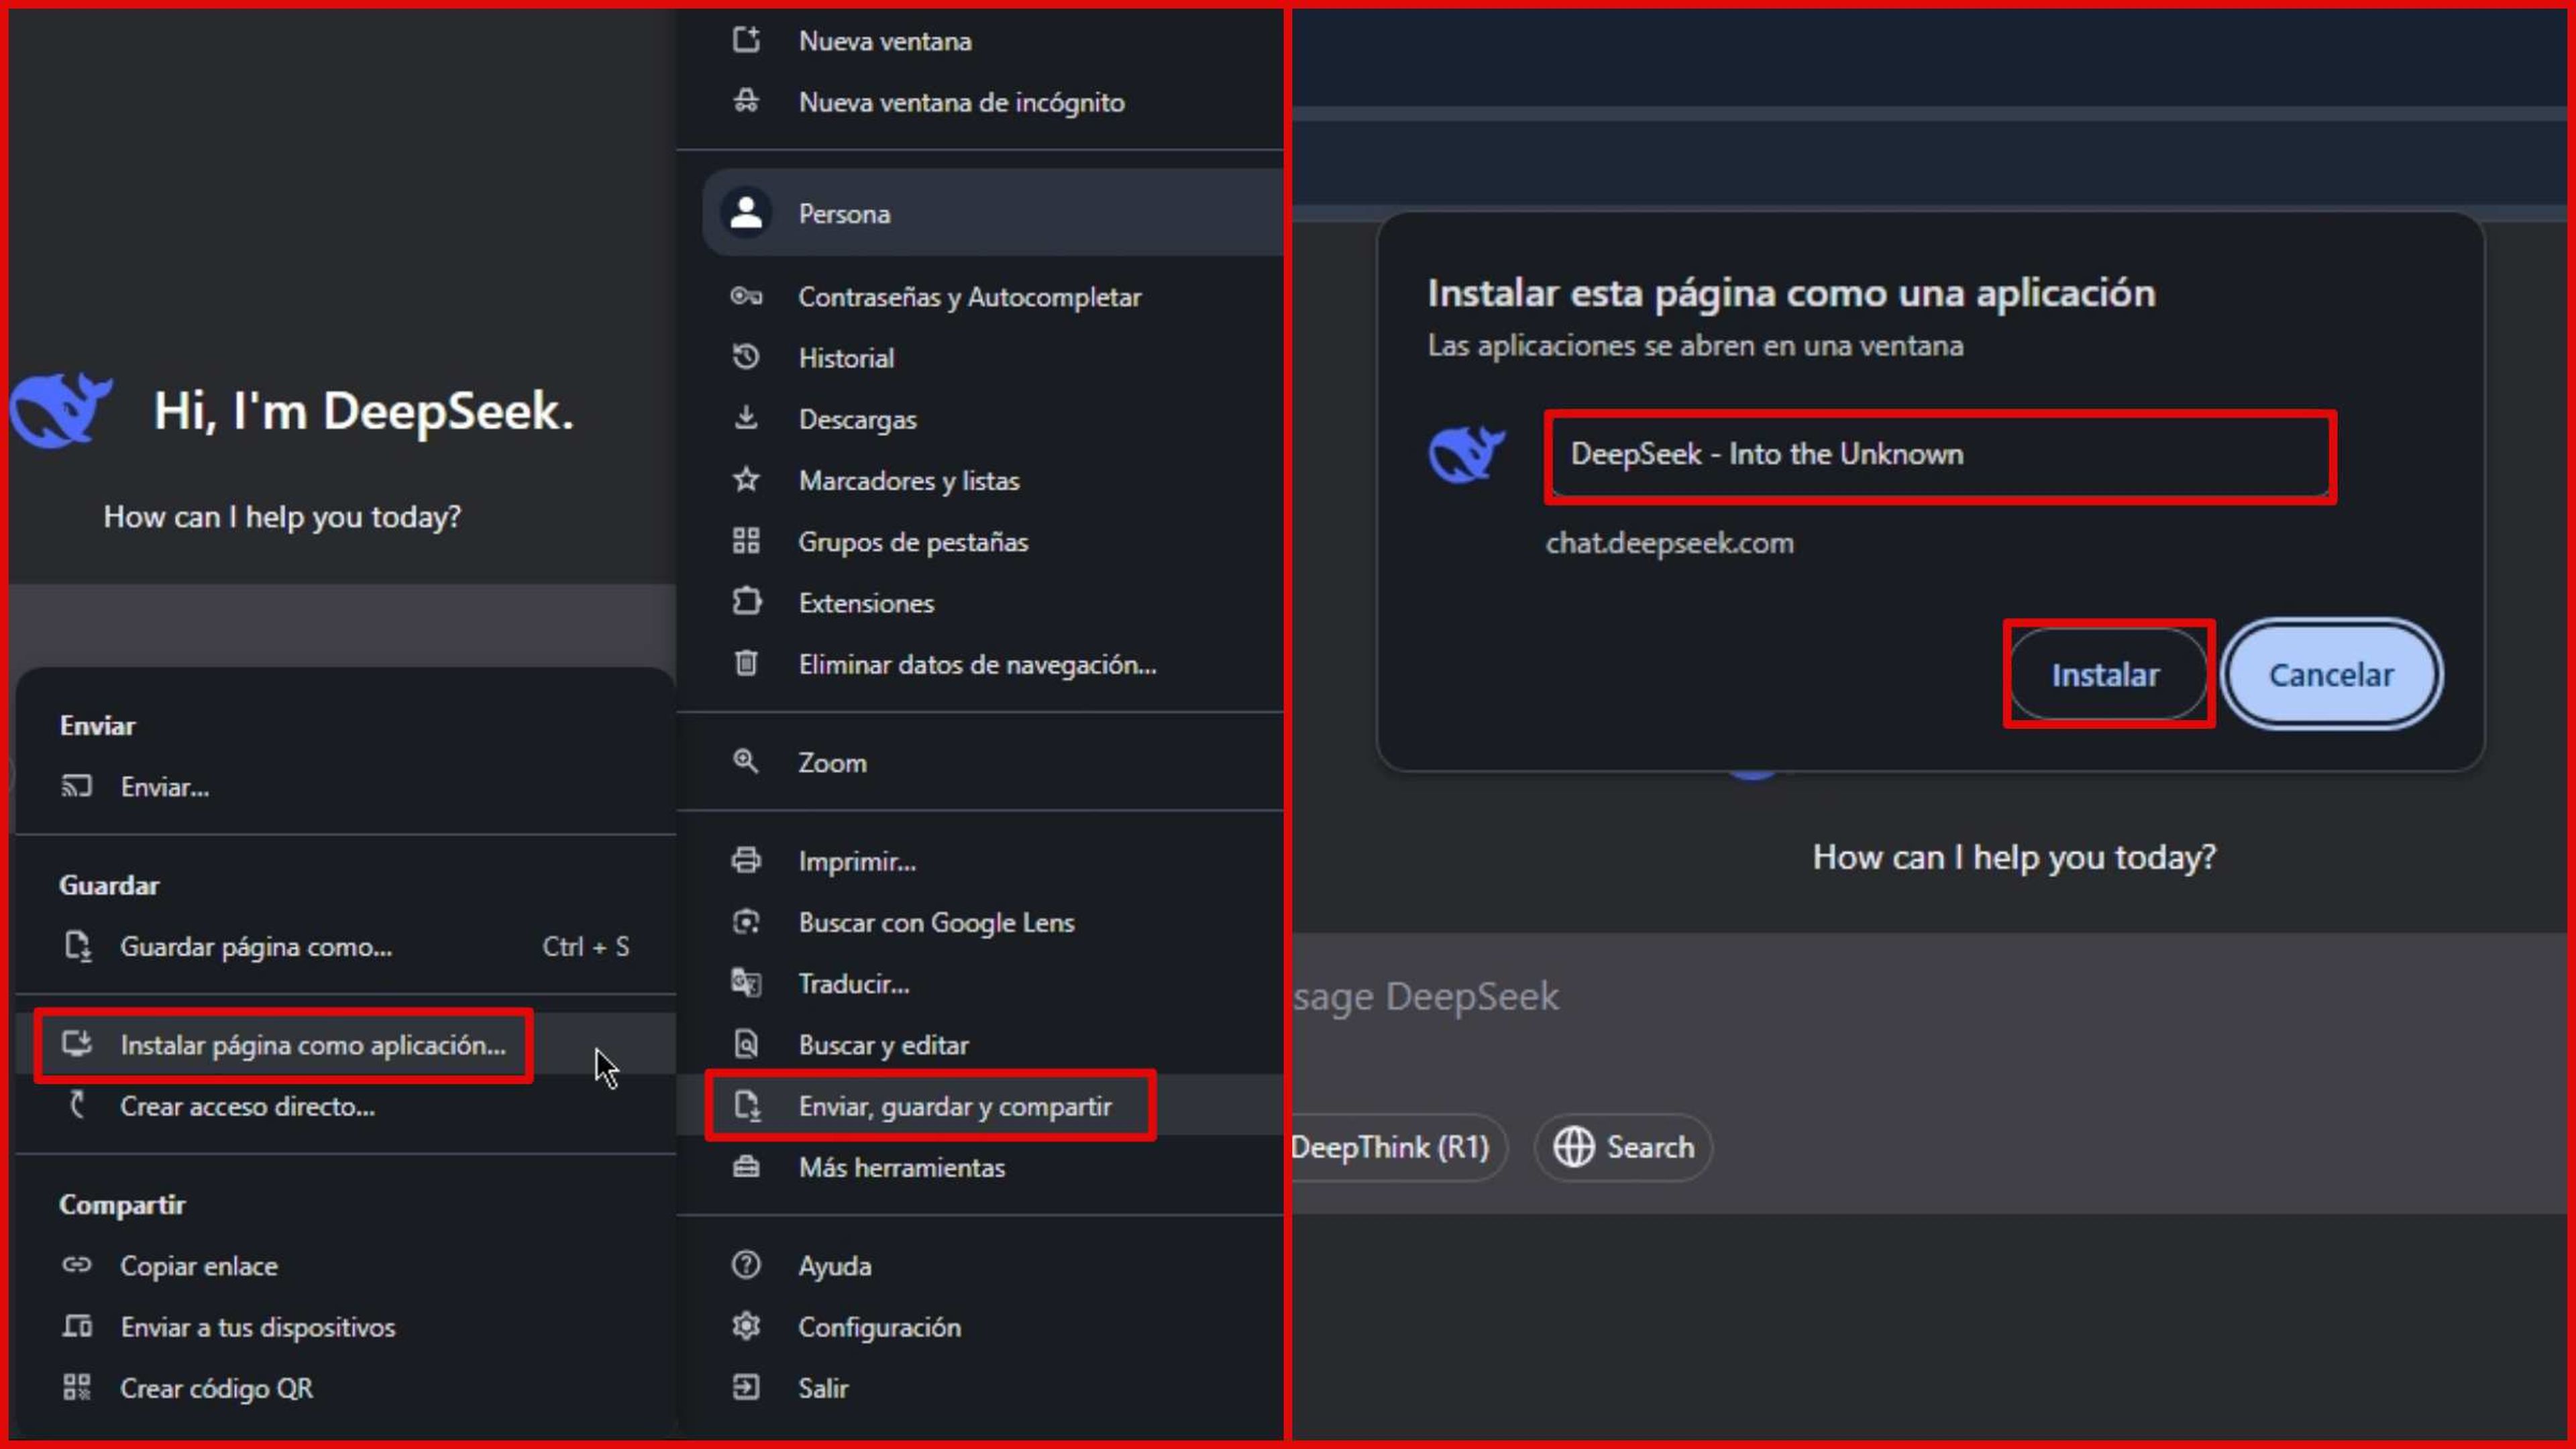Select Grupos de pestañas entry
The height and width of the screenshot is (1449, 2576).
tap(980, 541)
